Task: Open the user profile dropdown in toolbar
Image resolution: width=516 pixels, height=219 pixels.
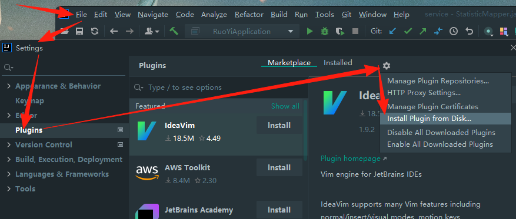Action: [x=152, y=31]
